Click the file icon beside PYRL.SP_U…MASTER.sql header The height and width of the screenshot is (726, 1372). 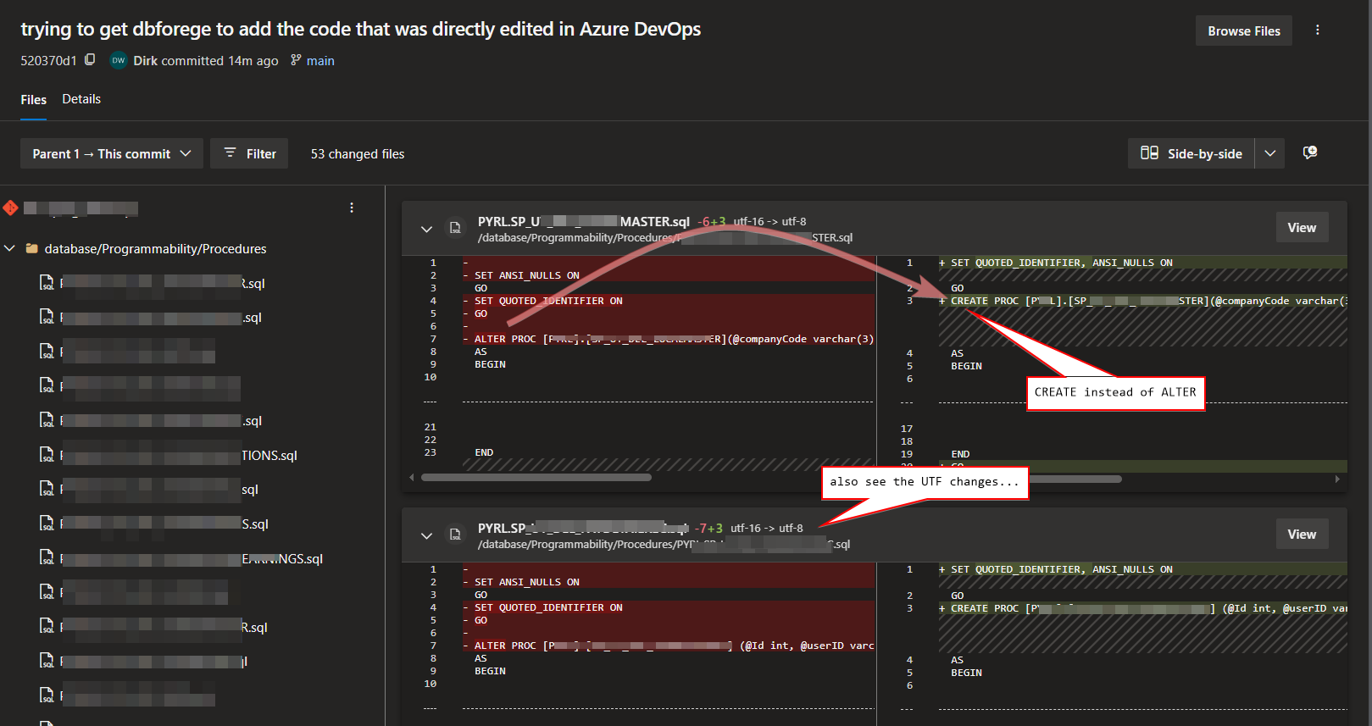pos(455,228)
